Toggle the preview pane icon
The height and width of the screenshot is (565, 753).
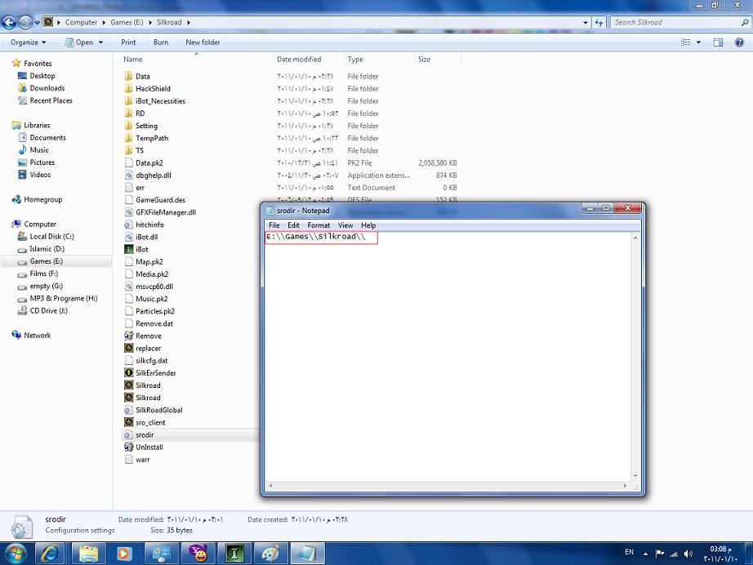pyautogui.click(x=718, y=42)
